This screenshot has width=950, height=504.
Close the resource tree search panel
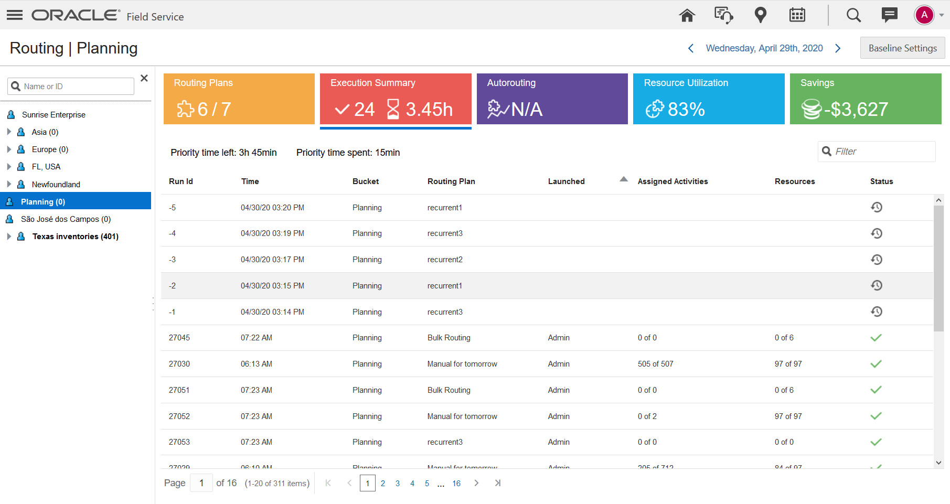(x=144, y=78)
